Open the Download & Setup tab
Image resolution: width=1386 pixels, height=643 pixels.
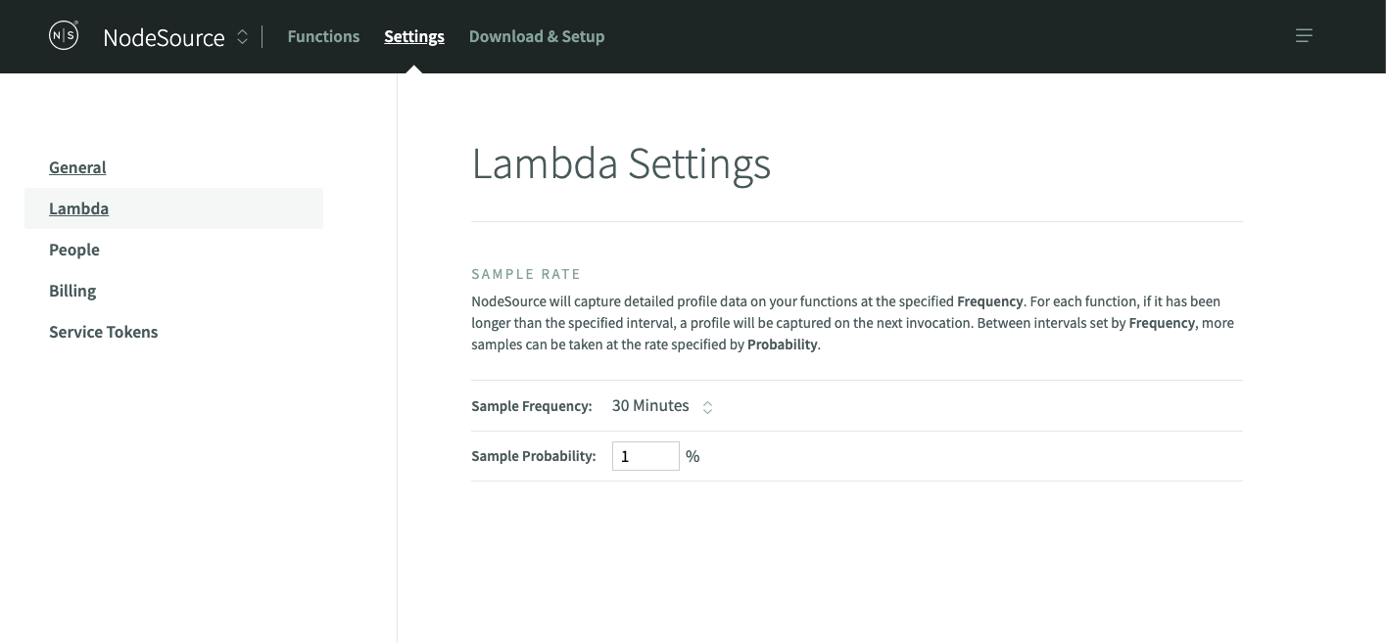pyautogui.click(x=537, y=36)
